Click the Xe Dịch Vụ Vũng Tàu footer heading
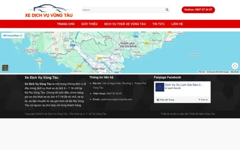Image resolution: width=240 pixels, height=150 pixels. click(x=42, y=78)
